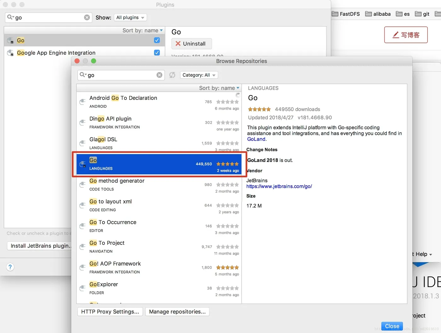Open the alibaba bookmark folder
Image resolution: width=441 pixels, height=333 pixels.
(x=378, y=14)
